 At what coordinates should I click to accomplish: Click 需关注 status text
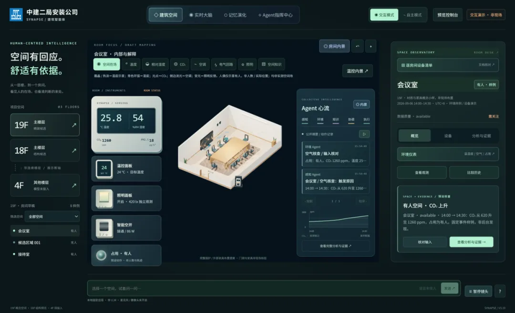[494, 116]
